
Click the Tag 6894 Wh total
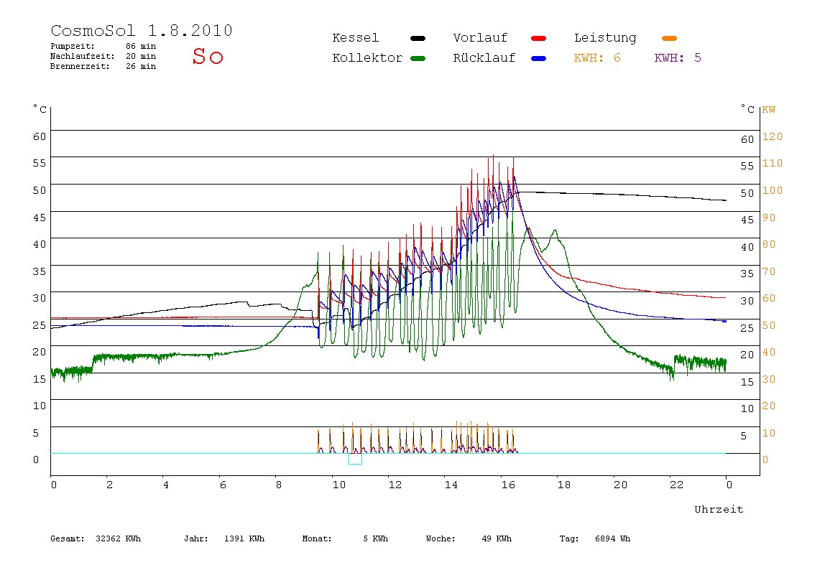tap(594, 538)
